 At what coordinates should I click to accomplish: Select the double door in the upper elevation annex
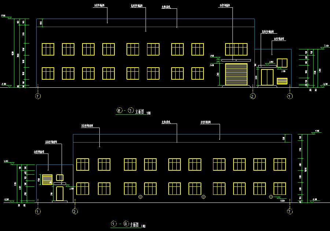tap(267, 77)
